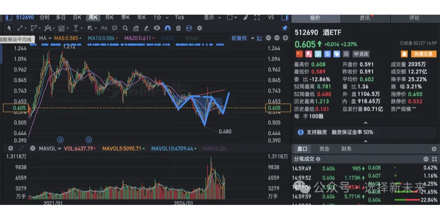Switch to Tick chart view

pyautogui.click(x=180, y=18)
